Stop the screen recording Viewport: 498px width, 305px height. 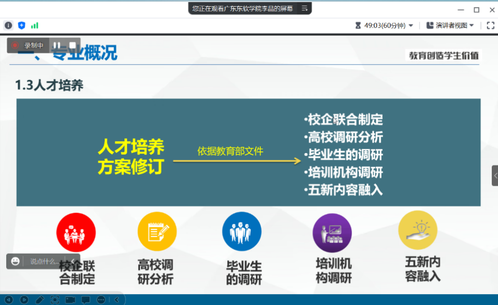(x=72, y=45)
